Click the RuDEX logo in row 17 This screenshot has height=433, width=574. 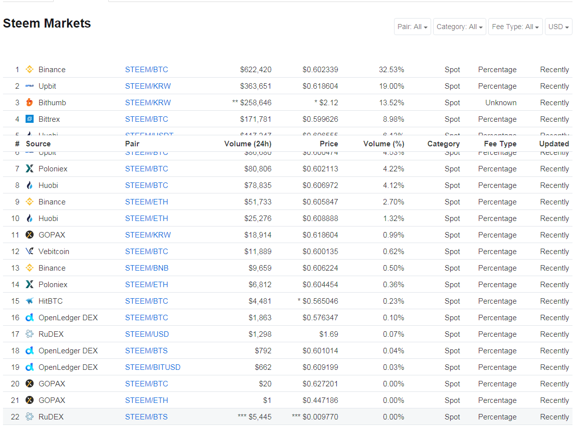30,334
